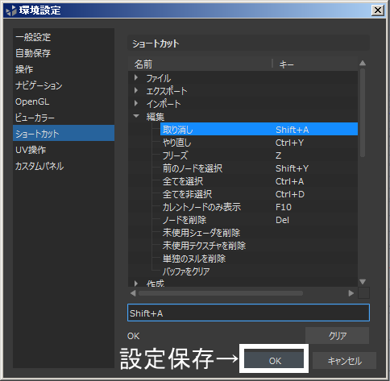Expand the 作成 category arrow
This screenshot has width=390, height=381.
tap(136, 284)
